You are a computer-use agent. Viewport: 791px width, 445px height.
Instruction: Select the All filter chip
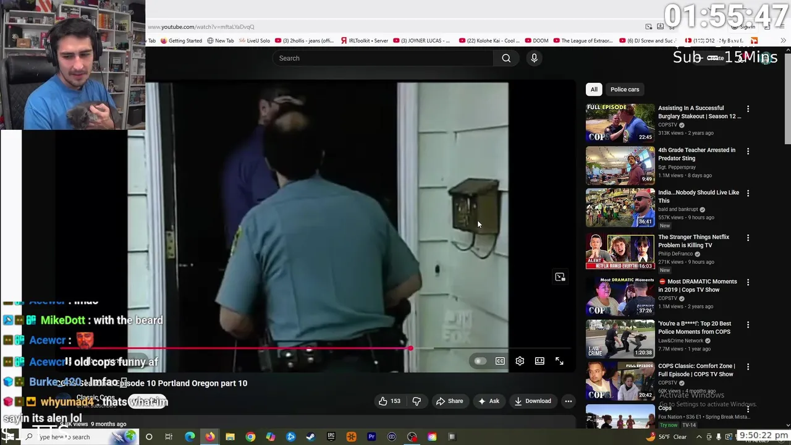point(594,90)
